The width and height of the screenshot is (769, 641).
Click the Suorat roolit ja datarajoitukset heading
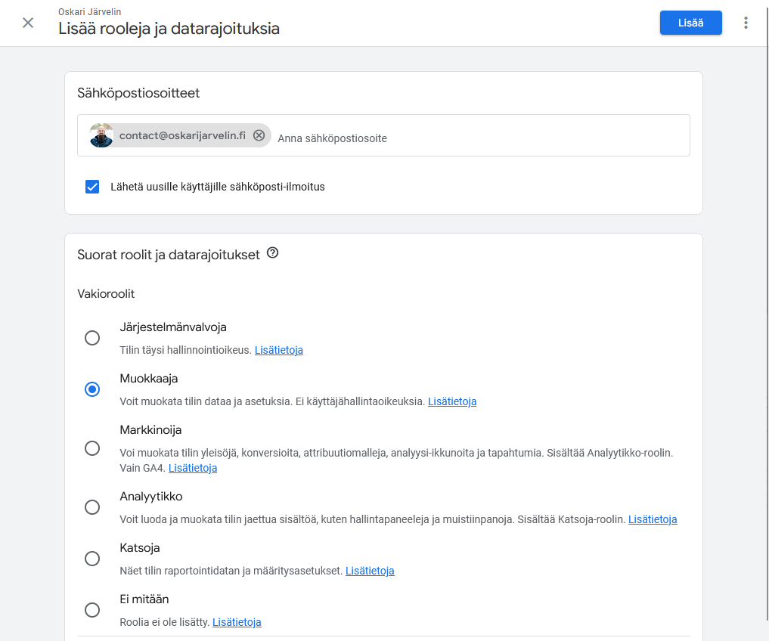click(169, 255)
